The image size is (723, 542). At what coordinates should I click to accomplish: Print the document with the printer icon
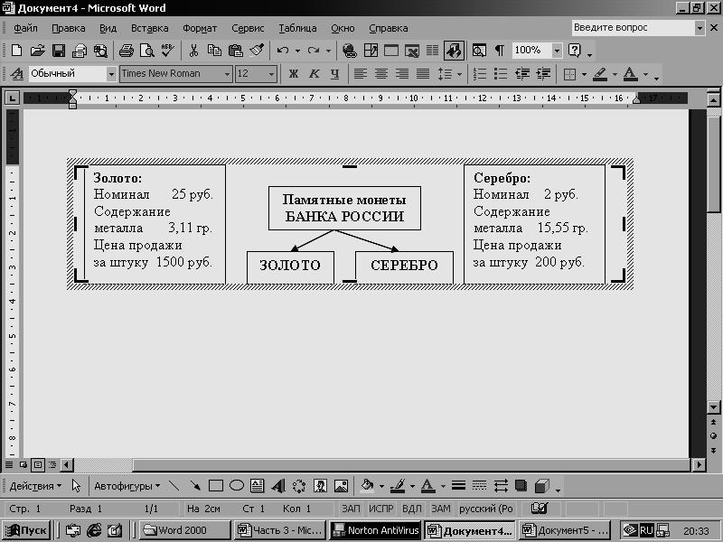[x=126, y=51]
